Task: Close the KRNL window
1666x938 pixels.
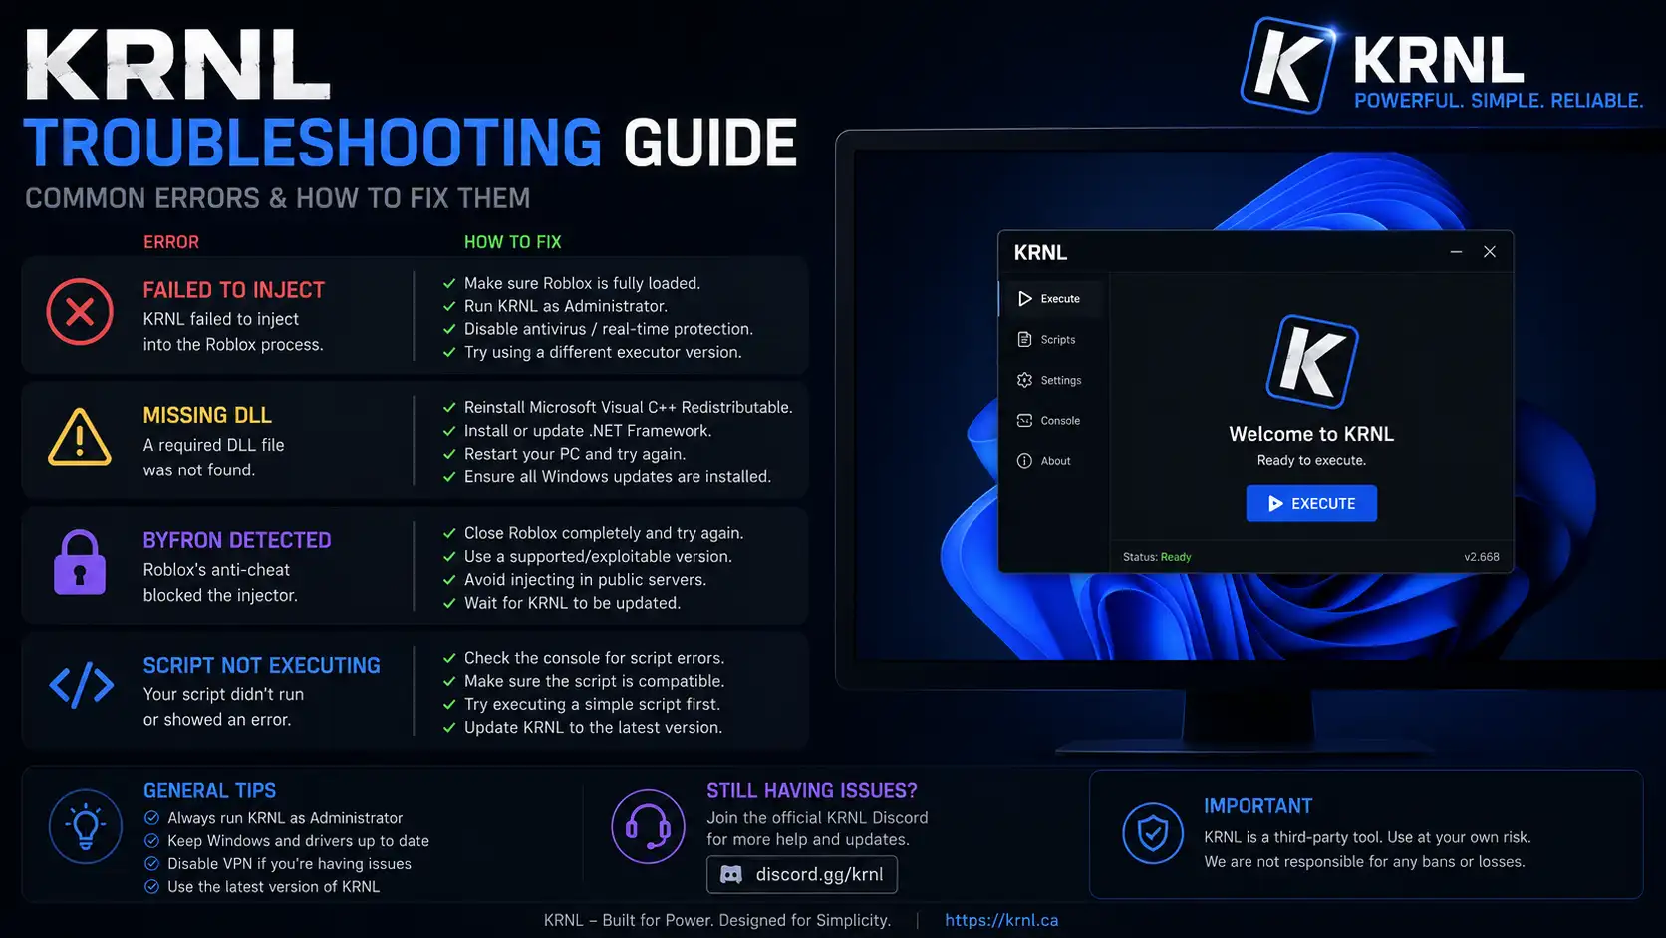Action: [1490, 252]
